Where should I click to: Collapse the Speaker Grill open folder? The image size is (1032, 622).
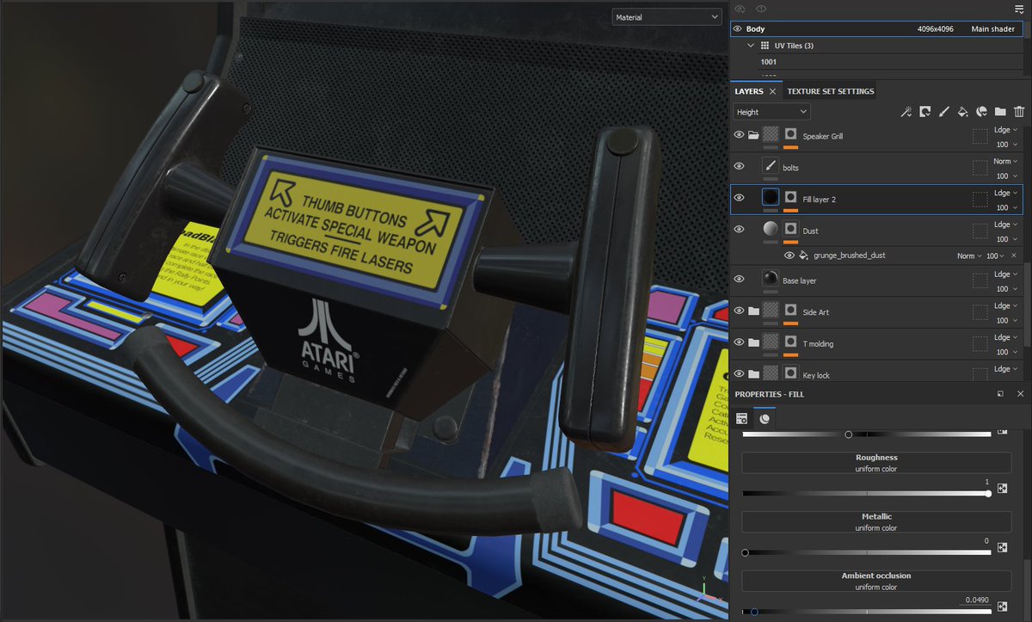[753, 135]
